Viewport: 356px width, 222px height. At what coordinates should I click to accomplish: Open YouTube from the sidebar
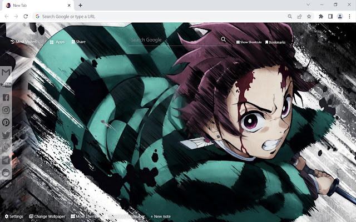(x=6, y=85)
